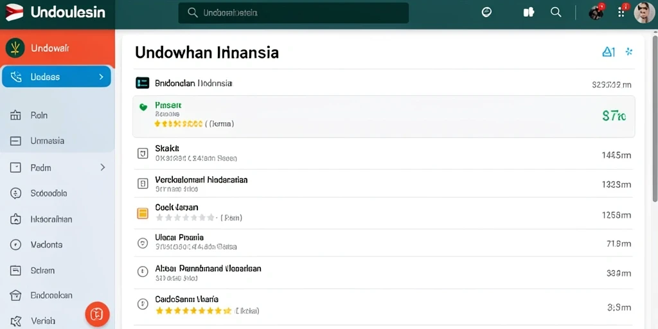Click the Bndonoloan sidebar label
This screenshot has width=658, height=329.
[x=51, y=296]
